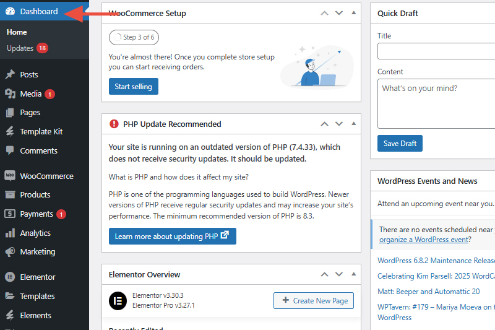
Task: Click the Create New Page button
Action: tap(314, 301)
